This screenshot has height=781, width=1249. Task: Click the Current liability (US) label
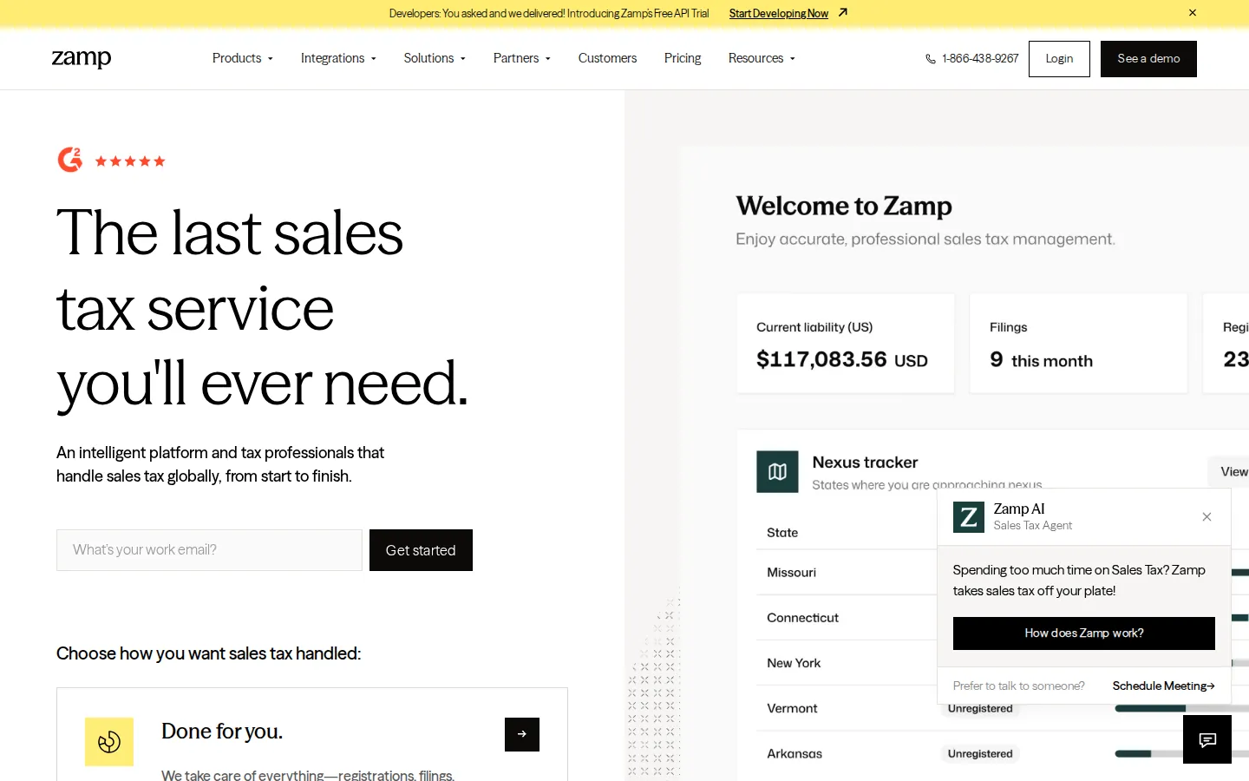coord(814,327)
